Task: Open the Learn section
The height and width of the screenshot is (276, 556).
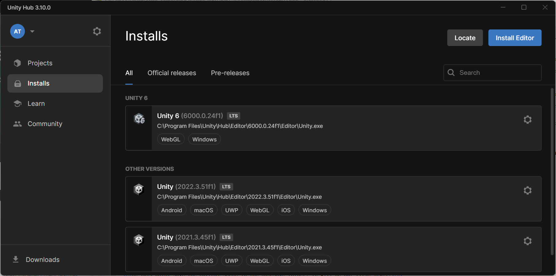Action: coord(36,103)
